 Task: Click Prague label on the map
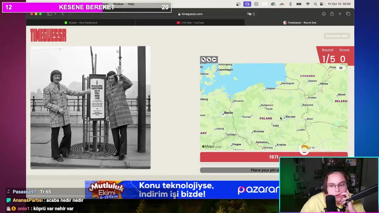point(237,144)
